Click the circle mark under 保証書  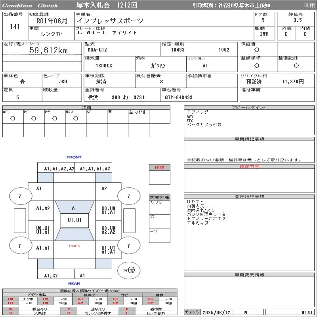click(x=257, y=50)
